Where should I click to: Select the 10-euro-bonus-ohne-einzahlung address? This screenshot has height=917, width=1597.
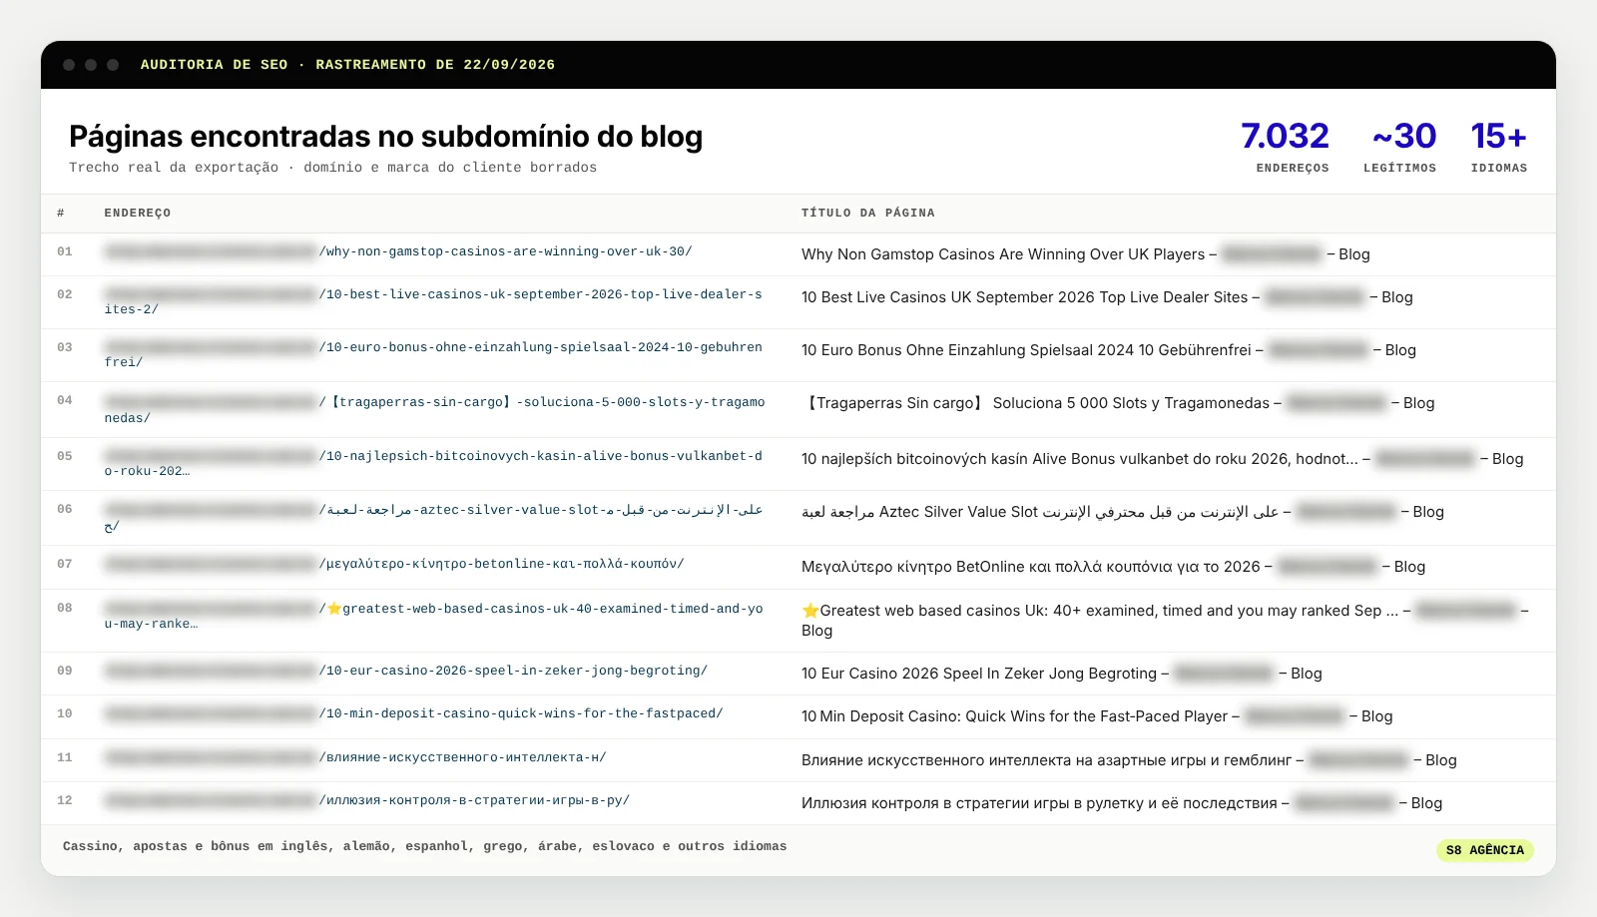(433, 354)
